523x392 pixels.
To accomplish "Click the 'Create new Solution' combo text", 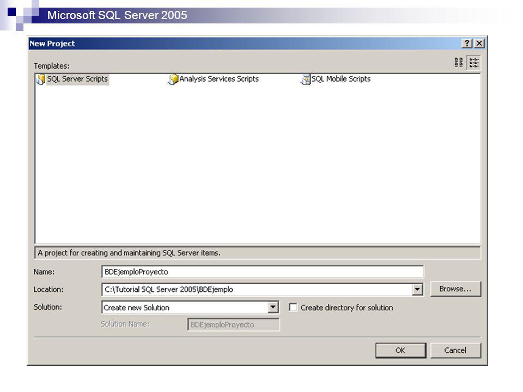I will pyautogui.click(x=136, y=308).
